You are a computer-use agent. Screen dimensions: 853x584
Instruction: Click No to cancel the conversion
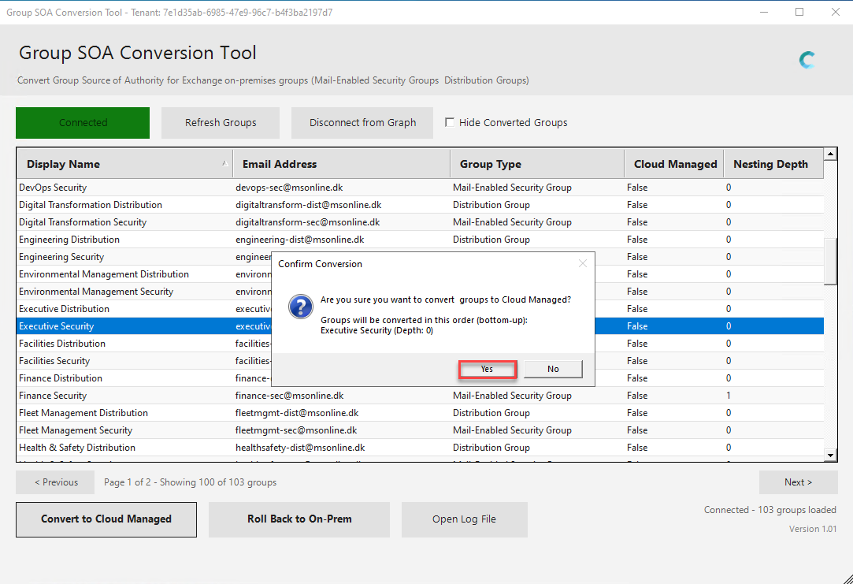553,369
